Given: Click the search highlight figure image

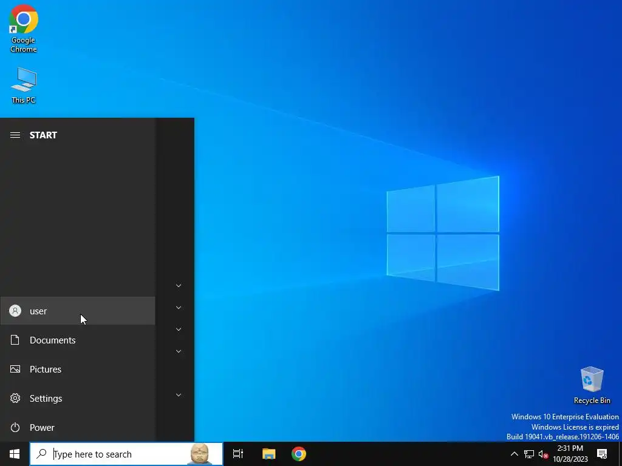Looking at the screenshot, I should coord(200,454).
